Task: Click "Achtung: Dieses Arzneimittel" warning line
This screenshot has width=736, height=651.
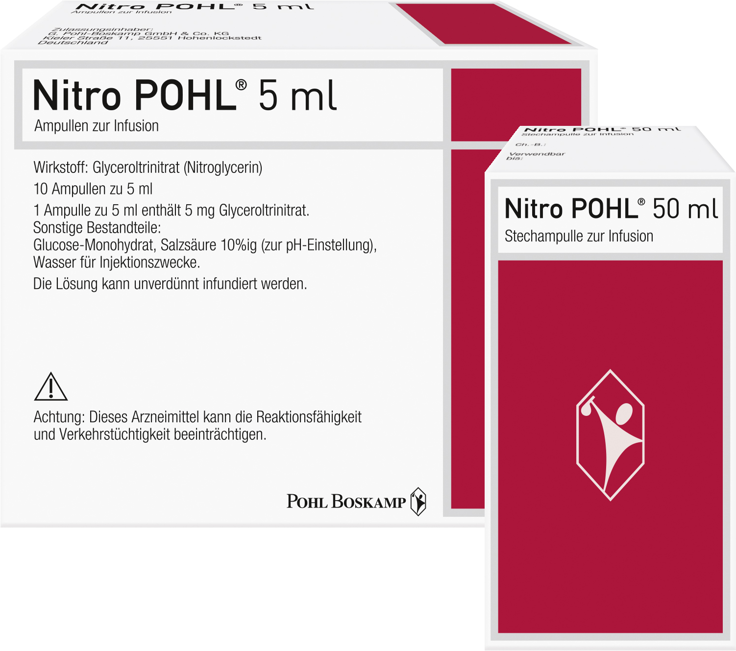Action: point(197,417)
